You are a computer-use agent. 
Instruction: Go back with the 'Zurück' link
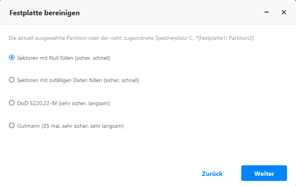coord(212,173)
